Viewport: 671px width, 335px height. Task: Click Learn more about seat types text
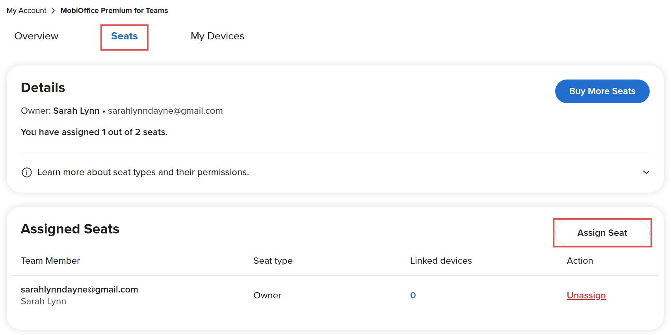[x=143, y=172]
